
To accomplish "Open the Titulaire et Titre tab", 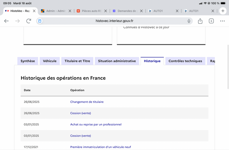I will tap(77, 61).
